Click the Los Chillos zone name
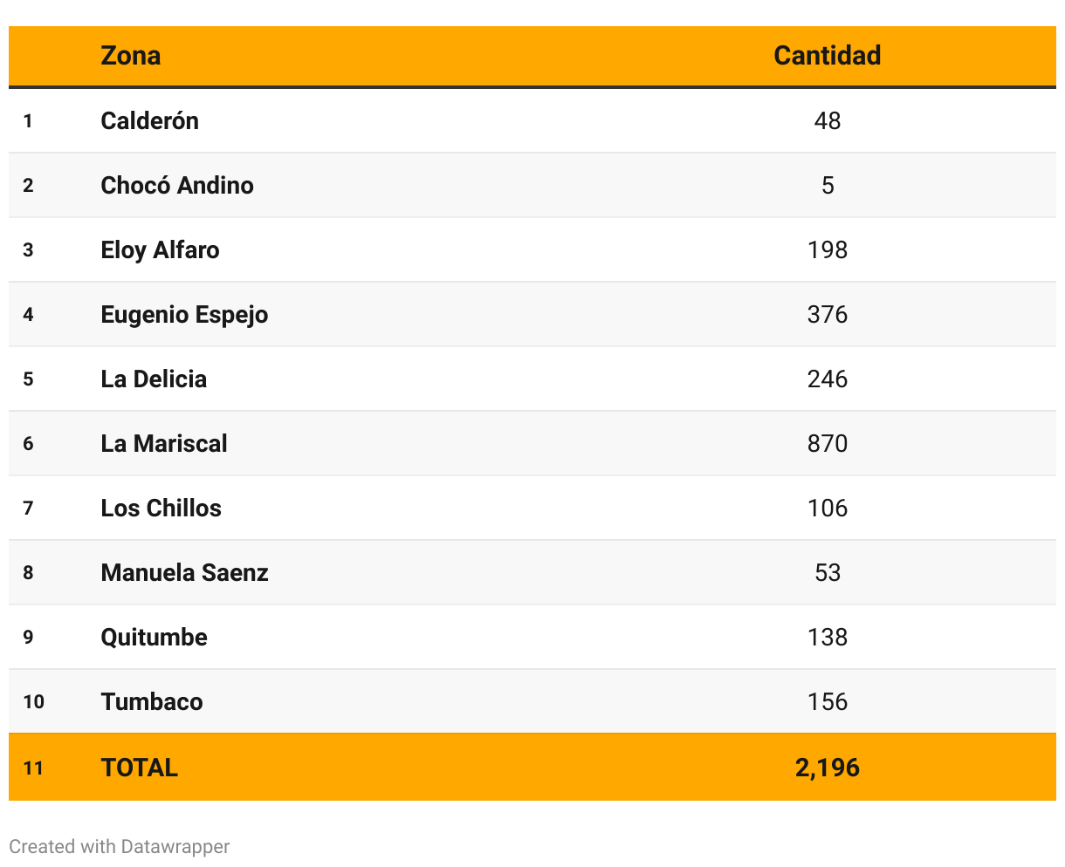The image size is (1065, 867). click(161, 508)
